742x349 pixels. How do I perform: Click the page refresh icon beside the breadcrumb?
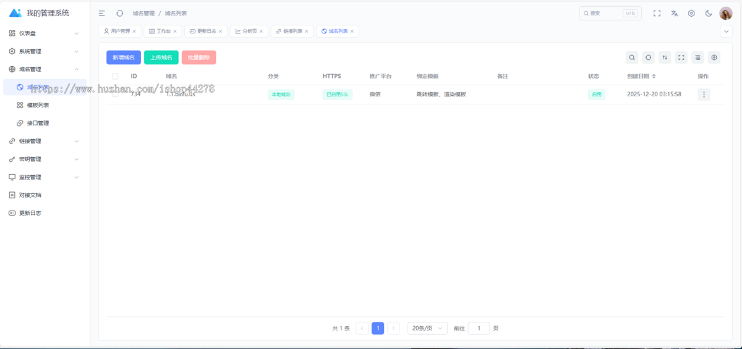[120, 13]
